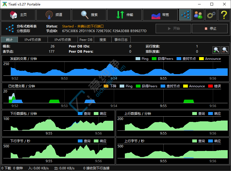This screenshot has width=231, height=171.
Task: Click the blue 查询 swatch in 下行字节 legend
Action: coord(80,141)
